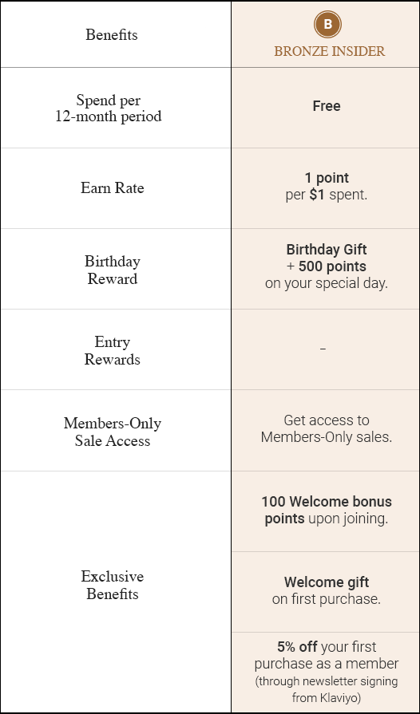Select the Free spend value cell
Image resolution: width=420 pixels, height=714 pixels.
click(x=326, y=106)
